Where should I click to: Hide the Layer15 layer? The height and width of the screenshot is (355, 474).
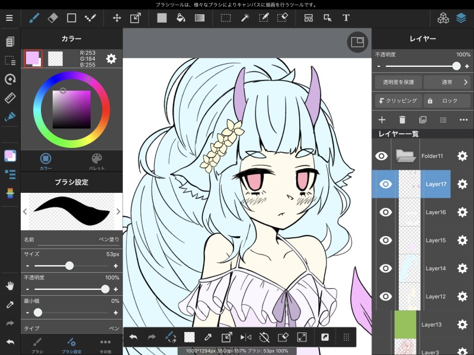click(x=386, y=240)
